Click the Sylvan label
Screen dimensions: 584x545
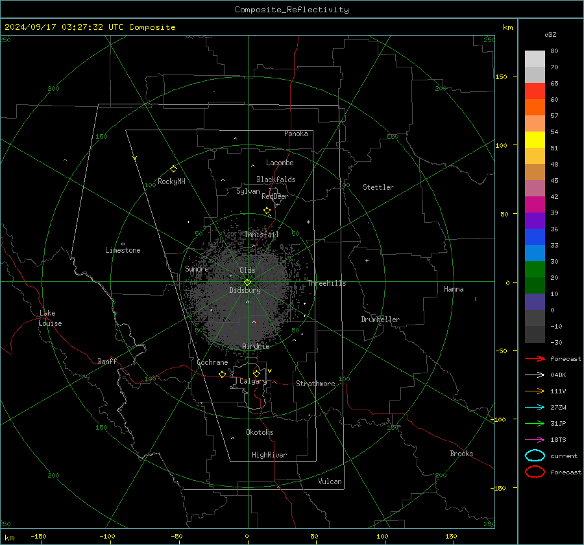pyautogui.click(x=248, y=191)
